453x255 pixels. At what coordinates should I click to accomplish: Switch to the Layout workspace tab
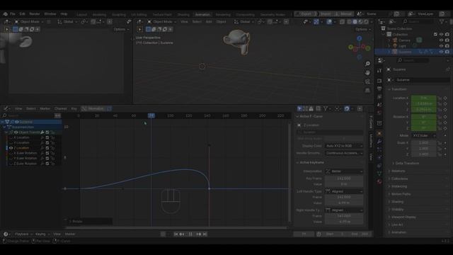coord(82,14)
